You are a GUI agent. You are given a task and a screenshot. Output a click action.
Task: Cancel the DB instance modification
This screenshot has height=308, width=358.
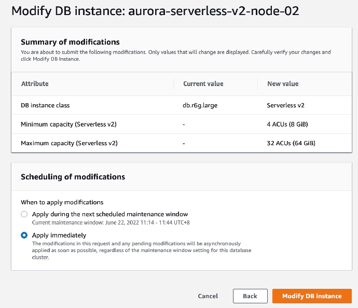pos(208,296)
